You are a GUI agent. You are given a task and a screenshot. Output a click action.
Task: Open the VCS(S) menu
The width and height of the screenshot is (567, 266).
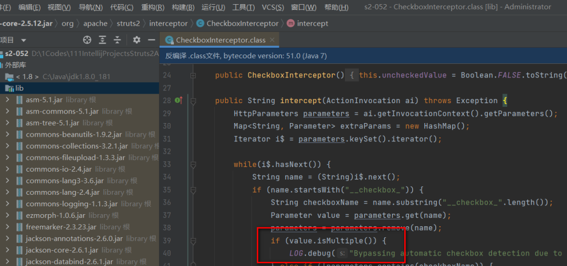tap(273, 7)
